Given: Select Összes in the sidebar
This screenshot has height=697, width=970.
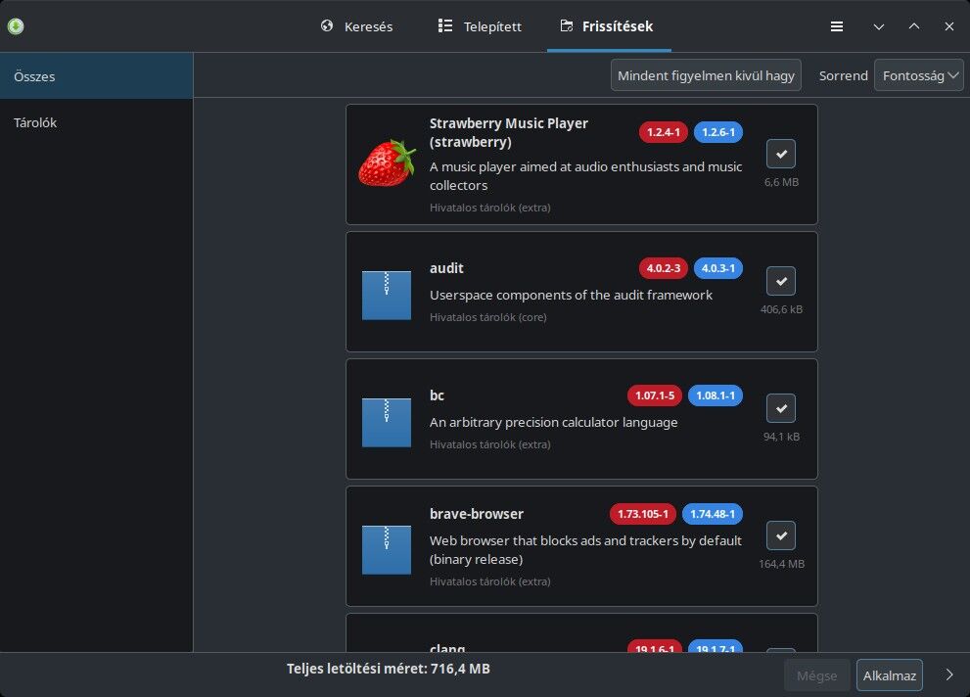Looking at the screenshot, I should 97,76.
